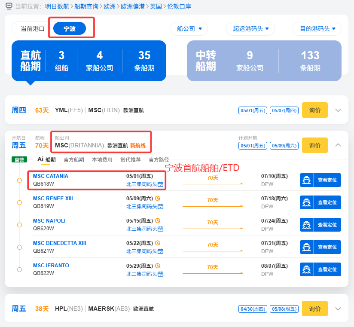This screenshot has width=354, height=327.
Task: Click the ship icon for MSC RENEE XIII
Action: 307,202
